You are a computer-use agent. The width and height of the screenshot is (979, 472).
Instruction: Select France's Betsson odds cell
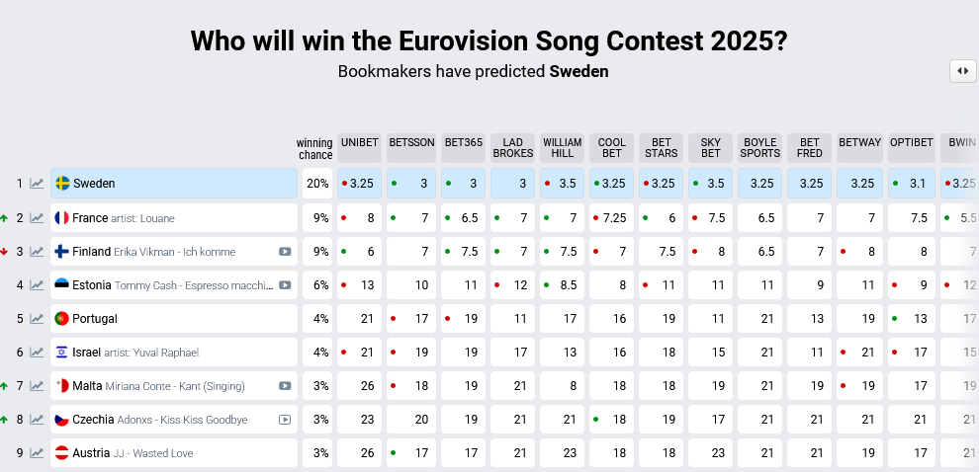410,218
